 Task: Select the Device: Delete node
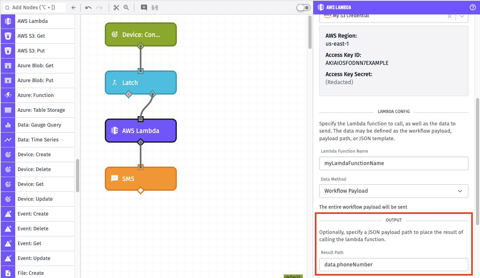[38, 169]
